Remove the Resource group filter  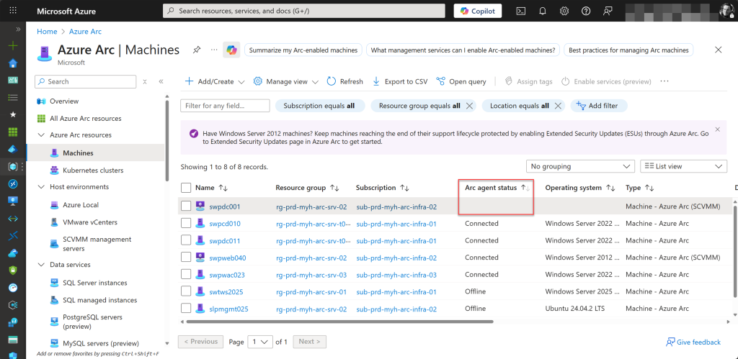coord(469,106)
